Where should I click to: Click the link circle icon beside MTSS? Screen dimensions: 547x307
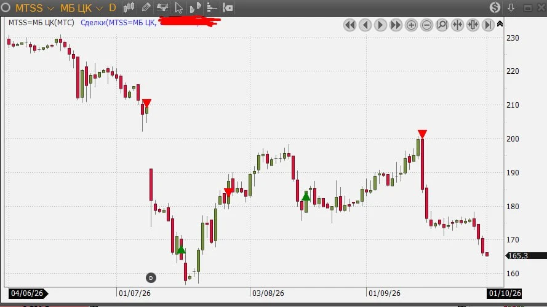[6, 7]
